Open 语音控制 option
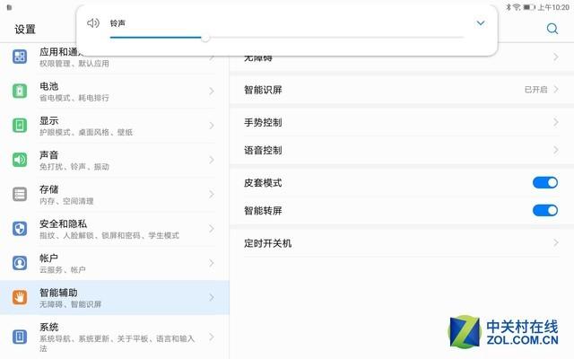Screen dimensions: 574x359 pos(402,150)
